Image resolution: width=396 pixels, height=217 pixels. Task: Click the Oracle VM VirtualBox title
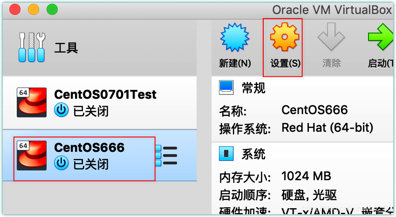coord(332,10)
